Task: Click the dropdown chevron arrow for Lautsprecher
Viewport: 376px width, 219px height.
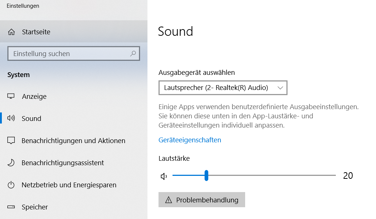Action: click(280, 88)
